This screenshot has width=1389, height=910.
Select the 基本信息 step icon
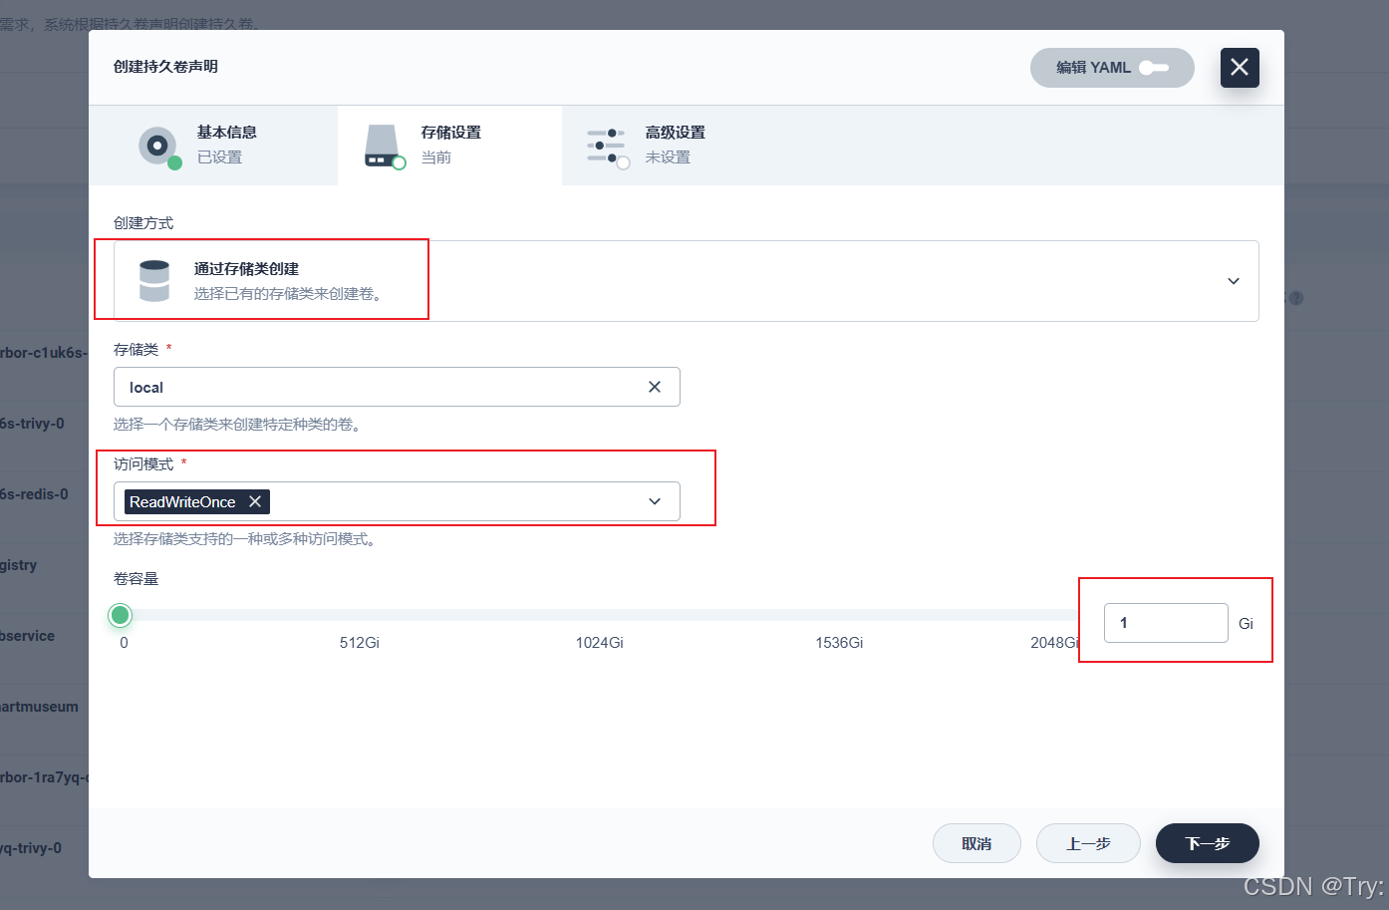click(158, 146)
